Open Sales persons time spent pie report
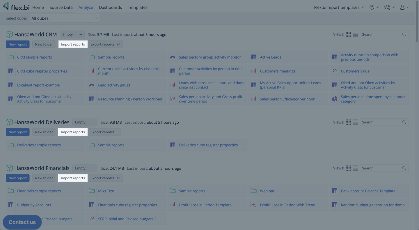 point(373,99)
